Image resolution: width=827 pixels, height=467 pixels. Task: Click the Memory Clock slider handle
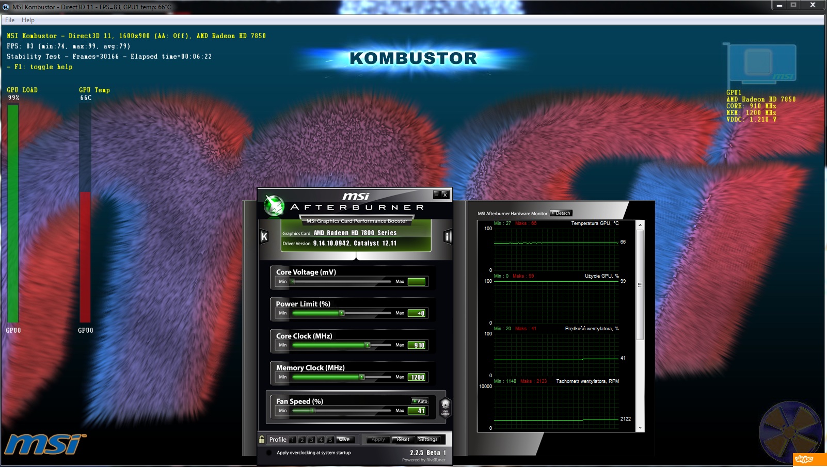tap(362, 377)
